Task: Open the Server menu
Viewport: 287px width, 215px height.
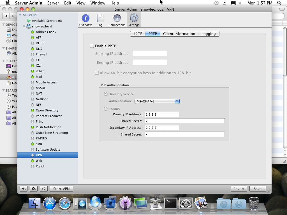Action: click(53, 3)
